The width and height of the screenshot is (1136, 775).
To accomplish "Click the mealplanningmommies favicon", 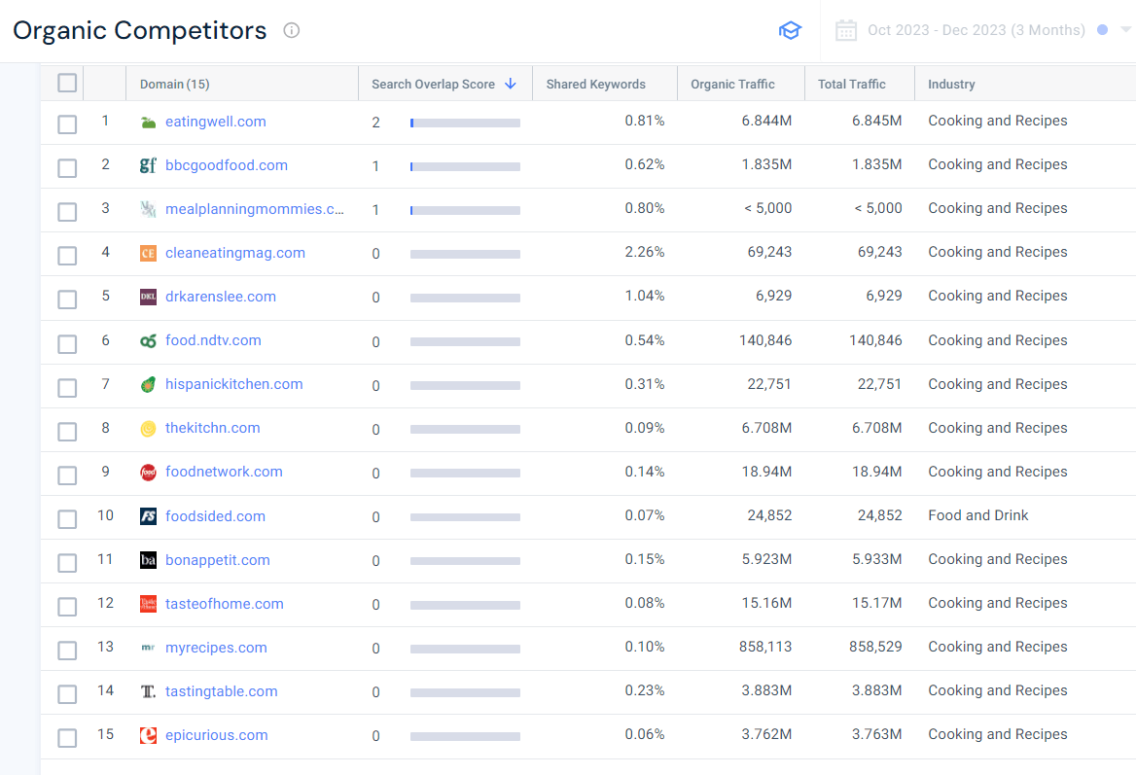I will click(x=148, y=209).
